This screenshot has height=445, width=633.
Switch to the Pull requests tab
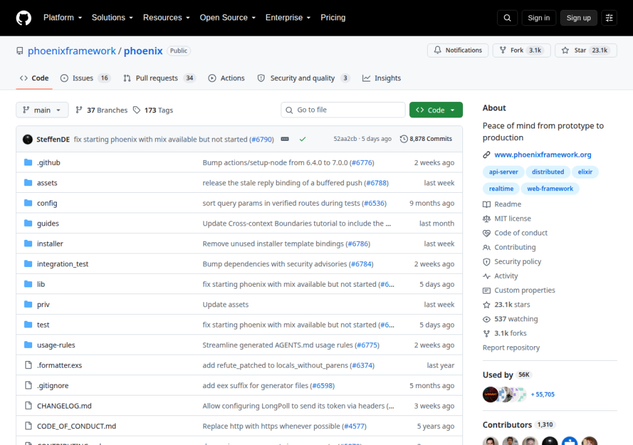click(159, 78)
